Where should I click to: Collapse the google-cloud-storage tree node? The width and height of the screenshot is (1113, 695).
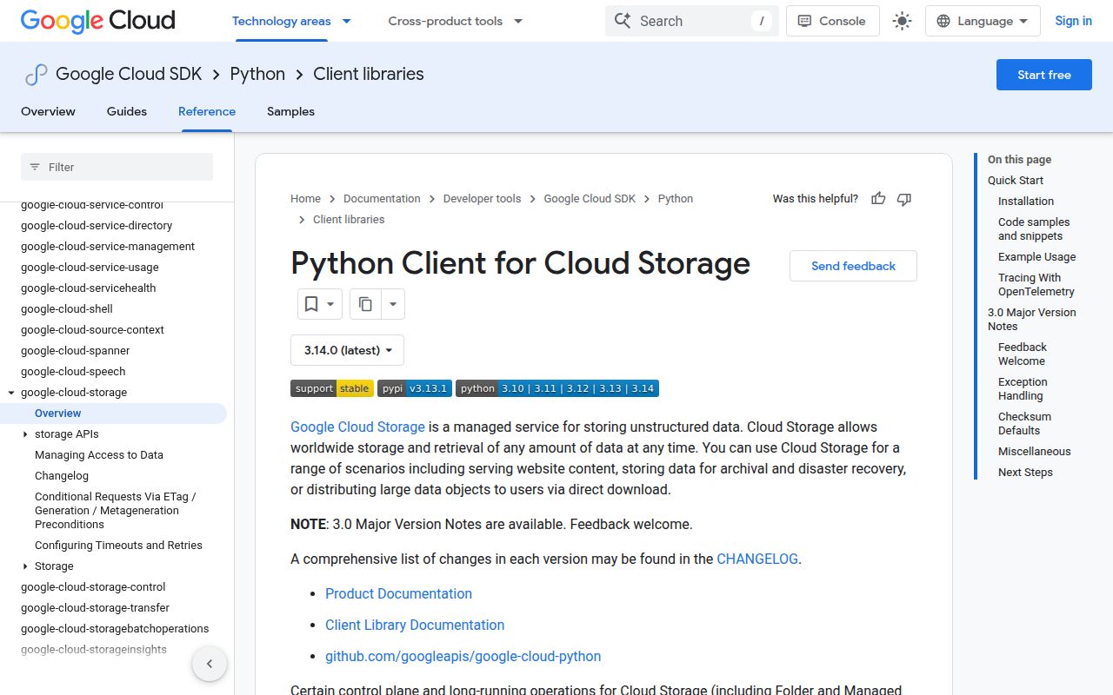point(11,393)
